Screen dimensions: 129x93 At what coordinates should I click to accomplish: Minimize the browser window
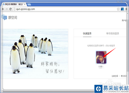point(118,1)
